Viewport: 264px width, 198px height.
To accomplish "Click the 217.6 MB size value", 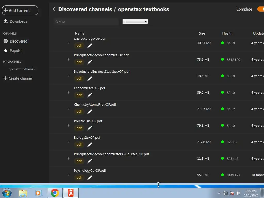I will tap(204, 142).
